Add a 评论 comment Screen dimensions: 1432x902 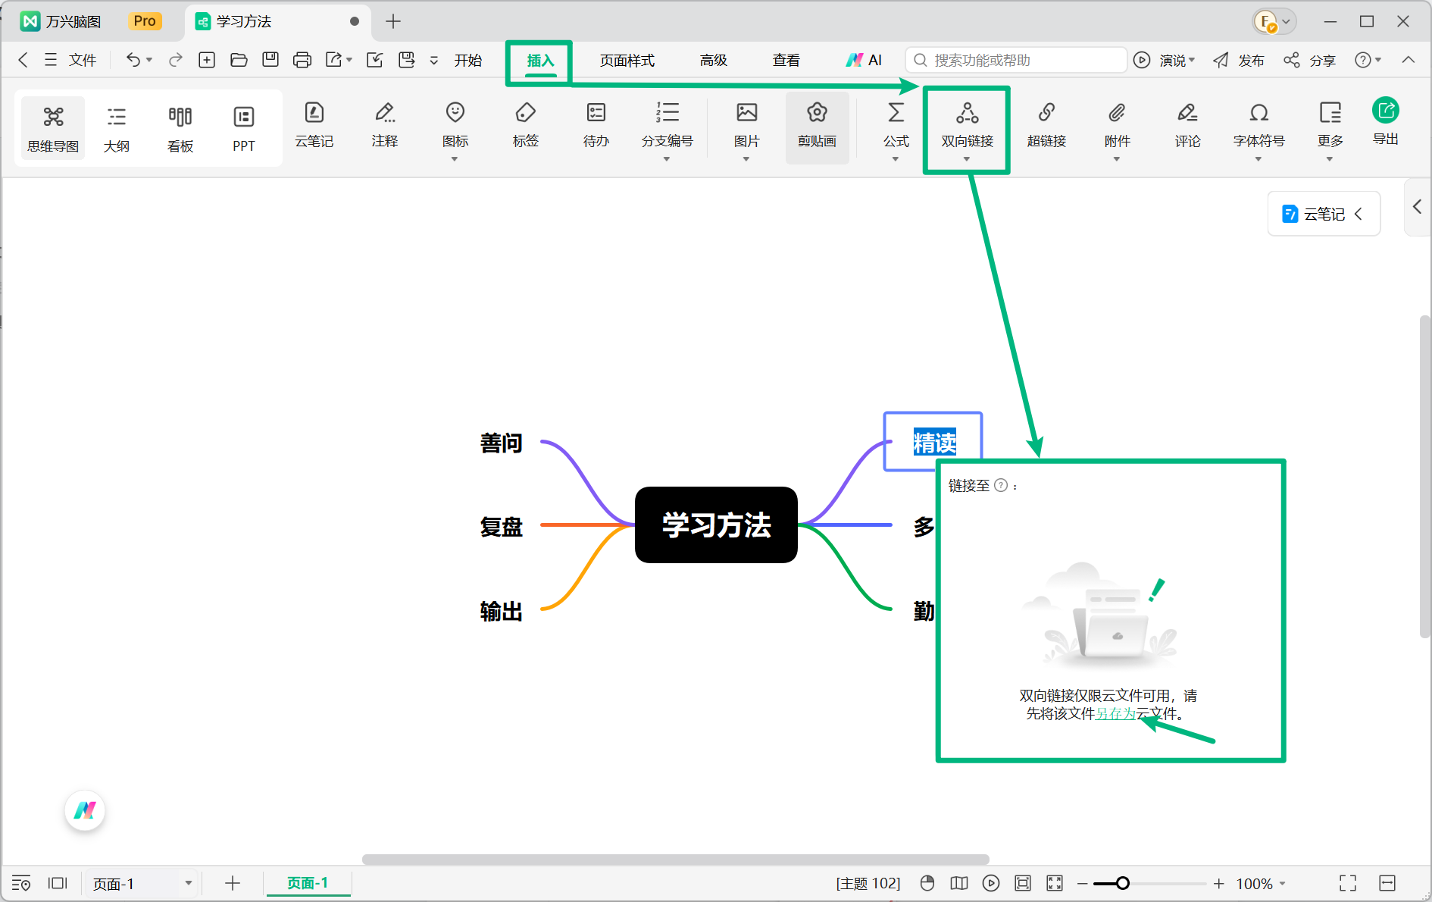tap(1187, 125)
